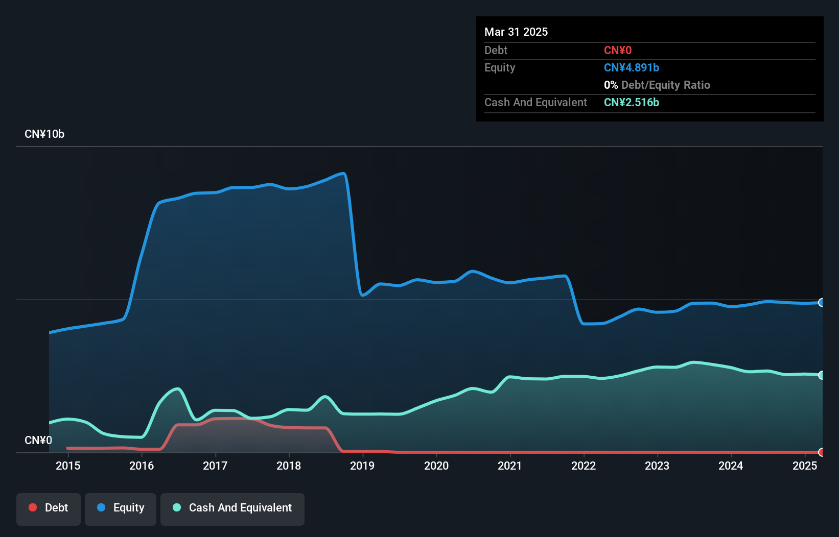Click the 2015 x-axis label
Viewport: 839px width, 537px height.
[x=68, y=466]
